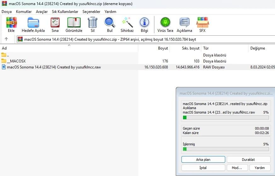Click the Ayıklama status label
This screenshot has width=275, height=176.
(189, 108)
